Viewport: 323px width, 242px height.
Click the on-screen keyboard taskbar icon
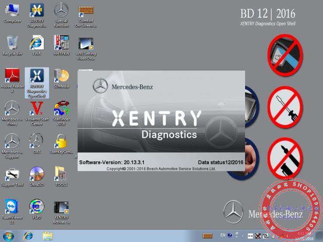[x=208, y=236]
